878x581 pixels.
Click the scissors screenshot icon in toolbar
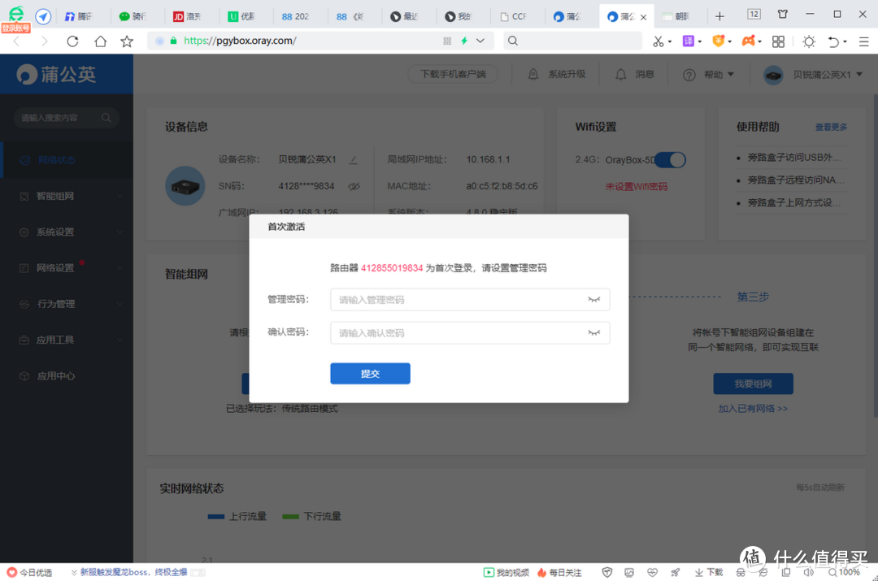coord(660,40)
